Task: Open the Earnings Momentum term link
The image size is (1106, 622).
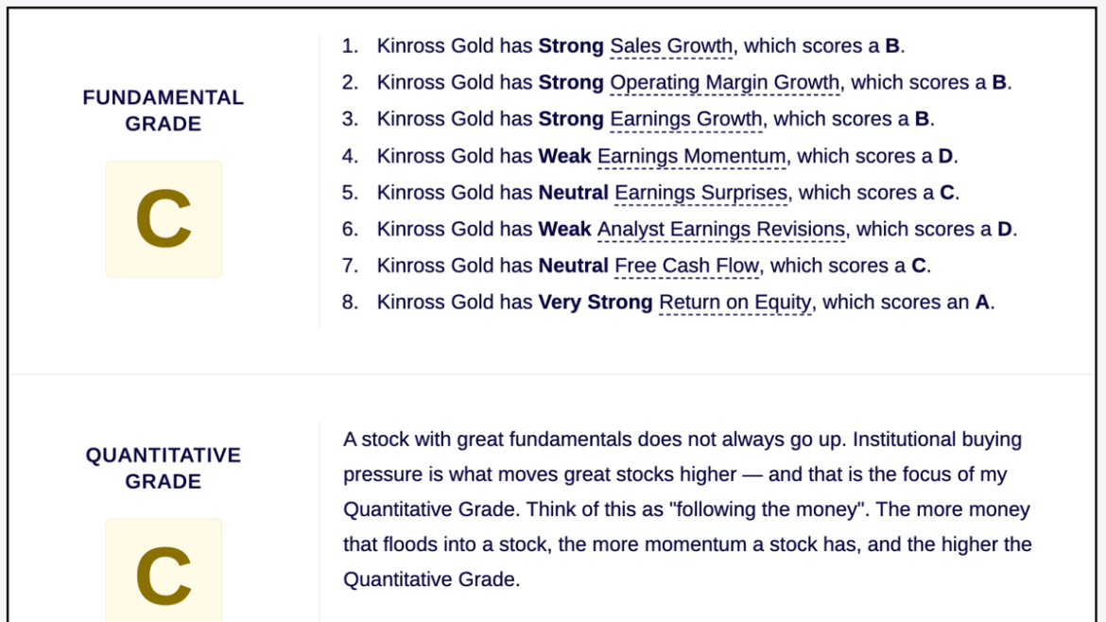Action: 691,156
